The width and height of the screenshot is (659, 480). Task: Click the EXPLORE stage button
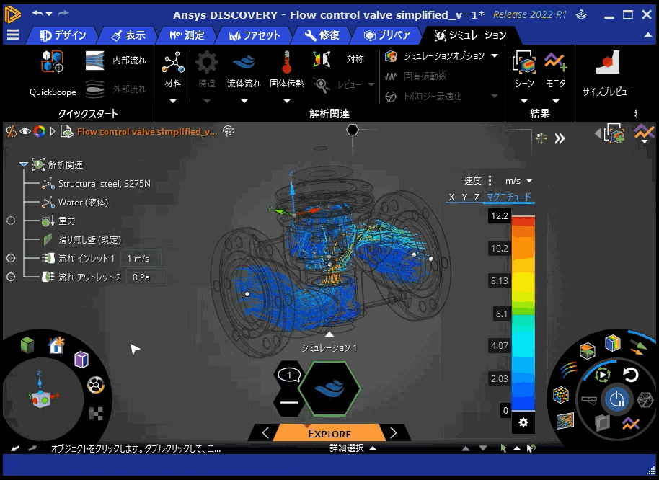329,433
